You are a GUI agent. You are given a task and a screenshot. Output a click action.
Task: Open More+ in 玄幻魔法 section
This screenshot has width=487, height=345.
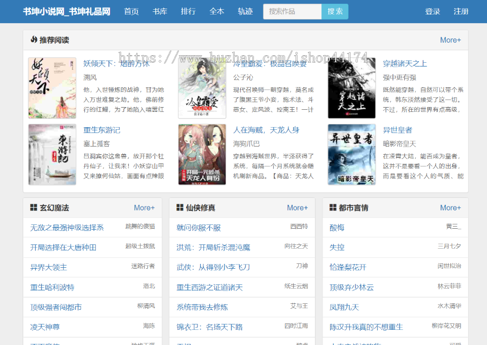tap(144, 208)
